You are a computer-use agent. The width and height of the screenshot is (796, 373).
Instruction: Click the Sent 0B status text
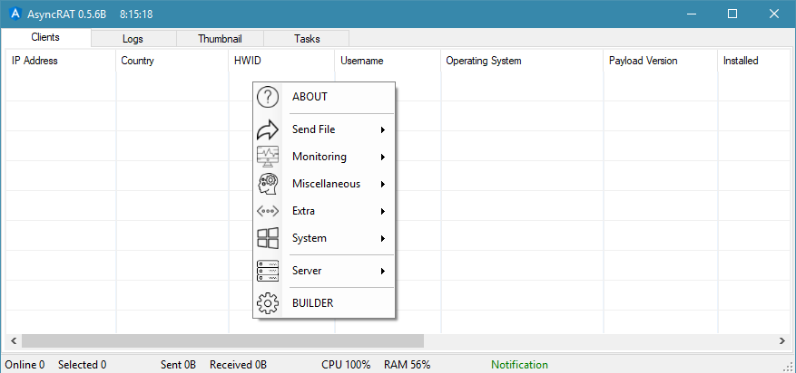click(x=178, y=364)
